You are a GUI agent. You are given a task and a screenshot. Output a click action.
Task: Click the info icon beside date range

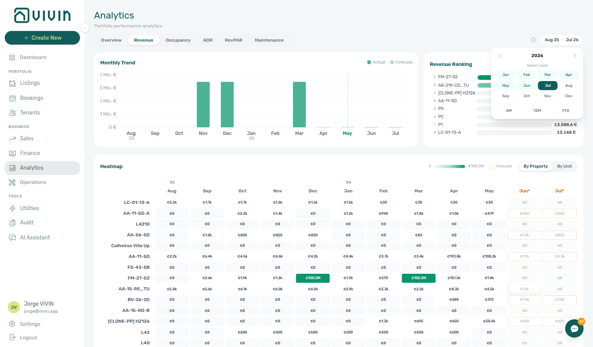534,40
